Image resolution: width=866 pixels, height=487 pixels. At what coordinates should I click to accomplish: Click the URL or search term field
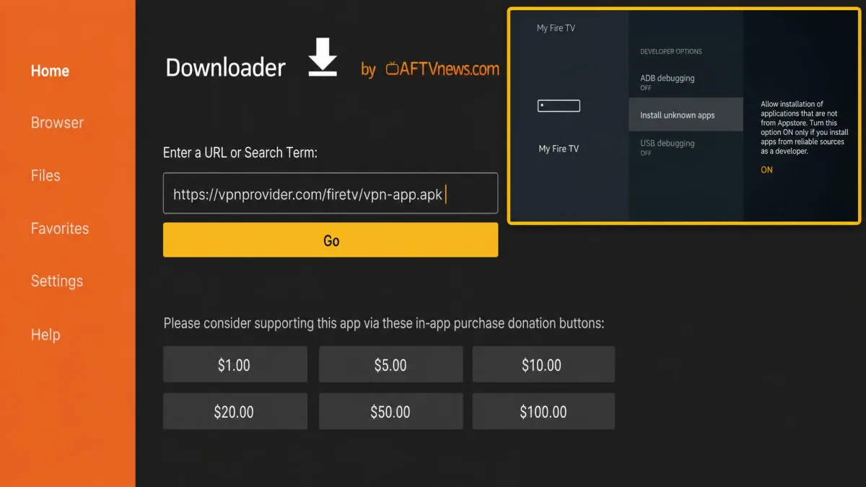pyautogui.click(x=331, y=193)
